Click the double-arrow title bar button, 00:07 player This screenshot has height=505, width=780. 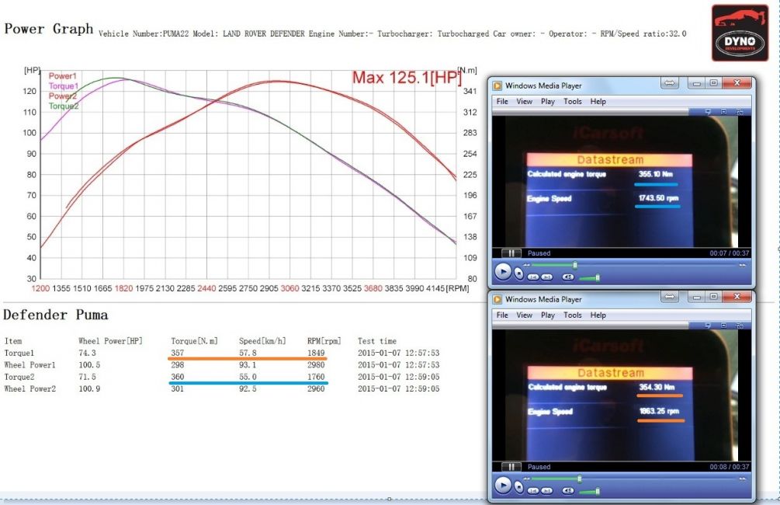pos(670,83)
